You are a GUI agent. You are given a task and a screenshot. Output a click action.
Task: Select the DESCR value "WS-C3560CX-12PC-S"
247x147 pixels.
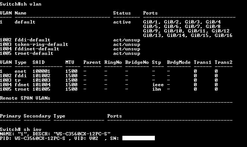(x=82, y=134)
